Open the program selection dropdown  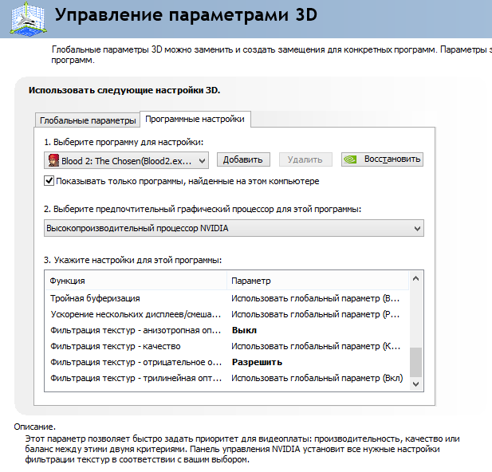click(x=126, y=161)
